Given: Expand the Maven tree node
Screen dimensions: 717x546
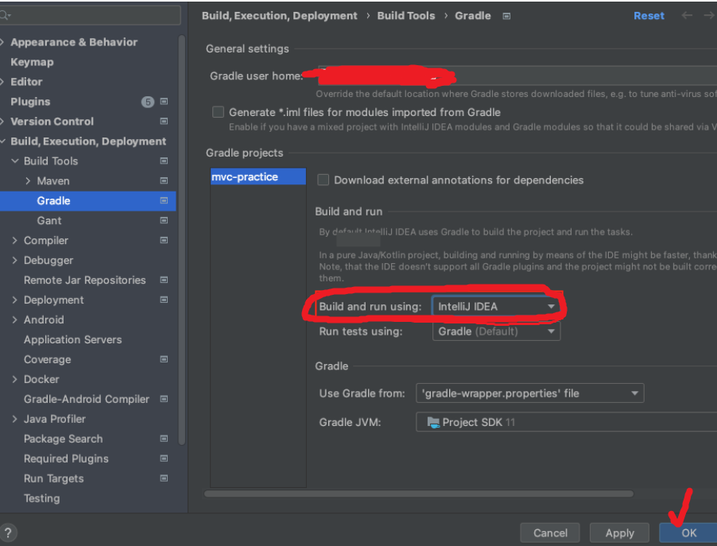Looking at the screenshot, I should pos(28,180).
